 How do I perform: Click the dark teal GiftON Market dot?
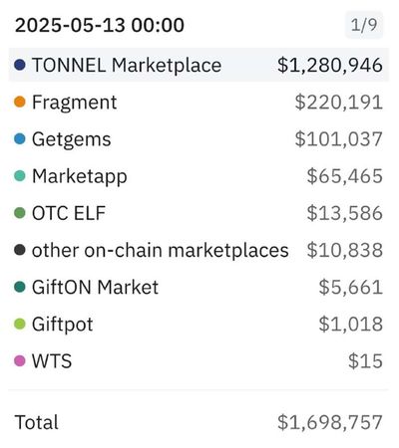click(x=20, y=287)
